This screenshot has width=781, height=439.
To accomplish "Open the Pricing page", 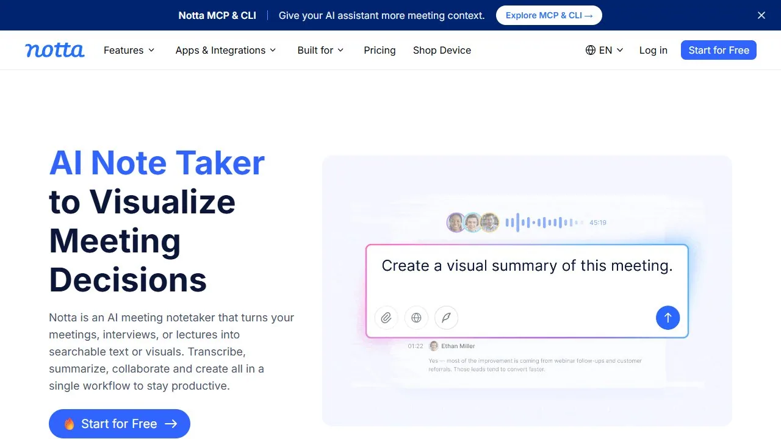I will pyautogui.click(x=380, y=50).
